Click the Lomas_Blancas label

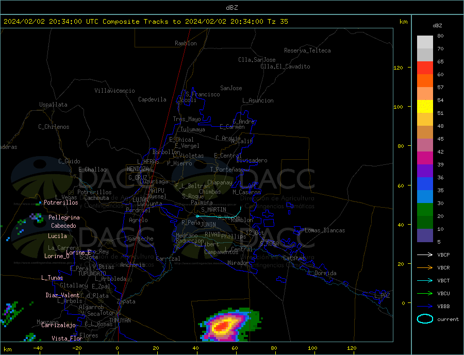point(325,230)
